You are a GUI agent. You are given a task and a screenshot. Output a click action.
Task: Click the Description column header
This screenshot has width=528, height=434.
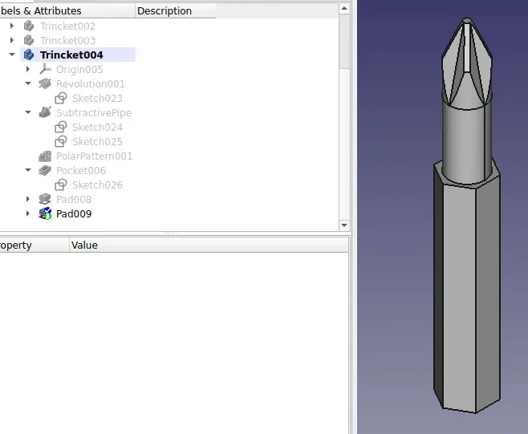[x=164, y=11]
